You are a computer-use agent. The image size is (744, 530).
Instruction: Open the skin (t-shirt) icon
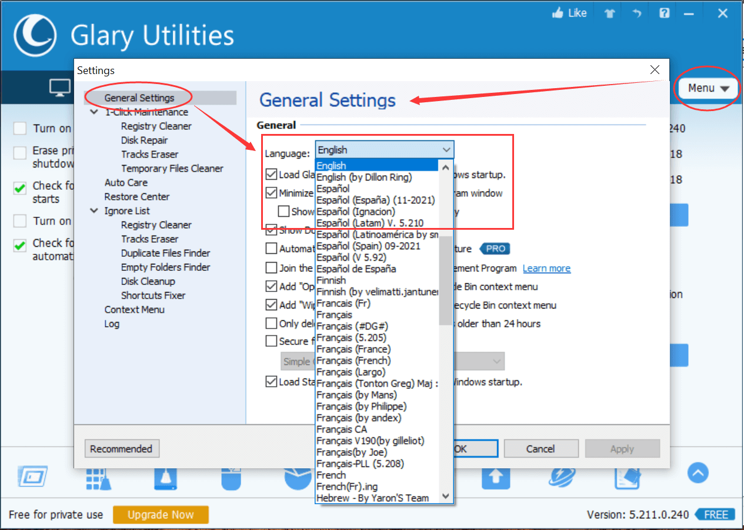[609, 14]
